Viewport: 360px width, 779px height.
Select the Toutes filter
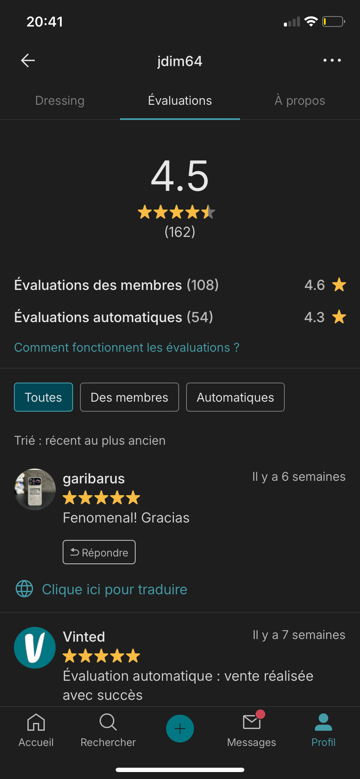click(43, 397)
